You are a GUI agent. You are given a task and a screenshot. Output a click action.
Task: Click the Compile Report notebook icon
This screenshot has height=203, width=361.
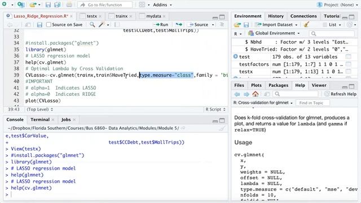tap(117, 25)
